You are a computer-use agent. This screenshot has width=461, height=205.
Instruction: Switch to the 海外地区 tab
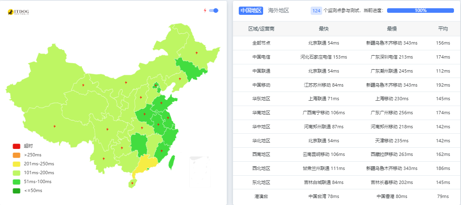pos(278,11)
